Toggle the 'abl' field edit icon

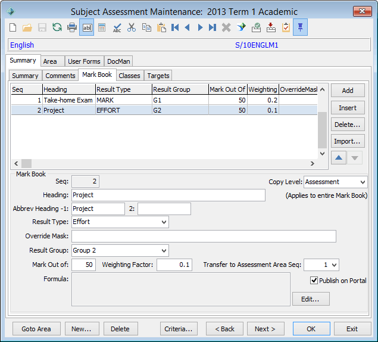[87, 27]
